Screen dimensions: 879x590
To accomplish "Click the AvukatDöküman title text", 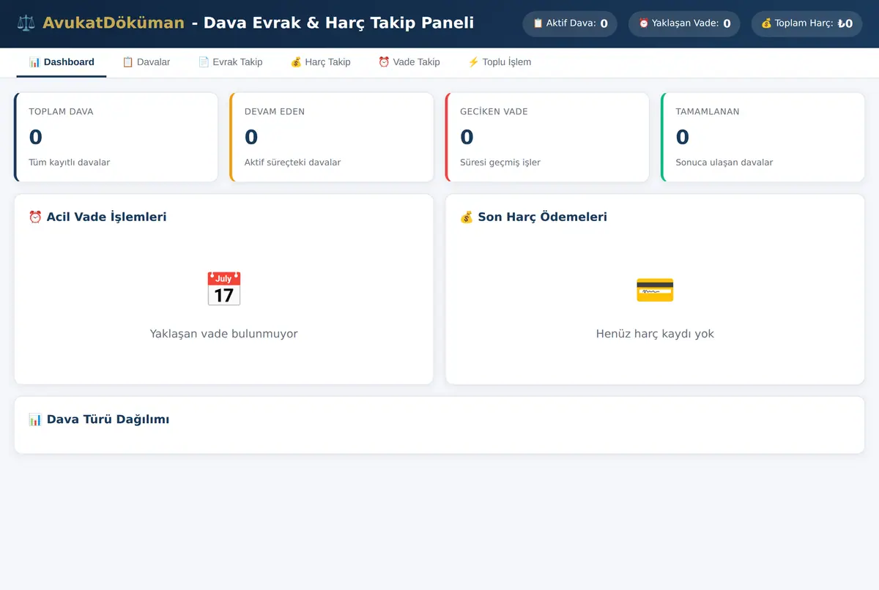I will [x=114, y=23].
